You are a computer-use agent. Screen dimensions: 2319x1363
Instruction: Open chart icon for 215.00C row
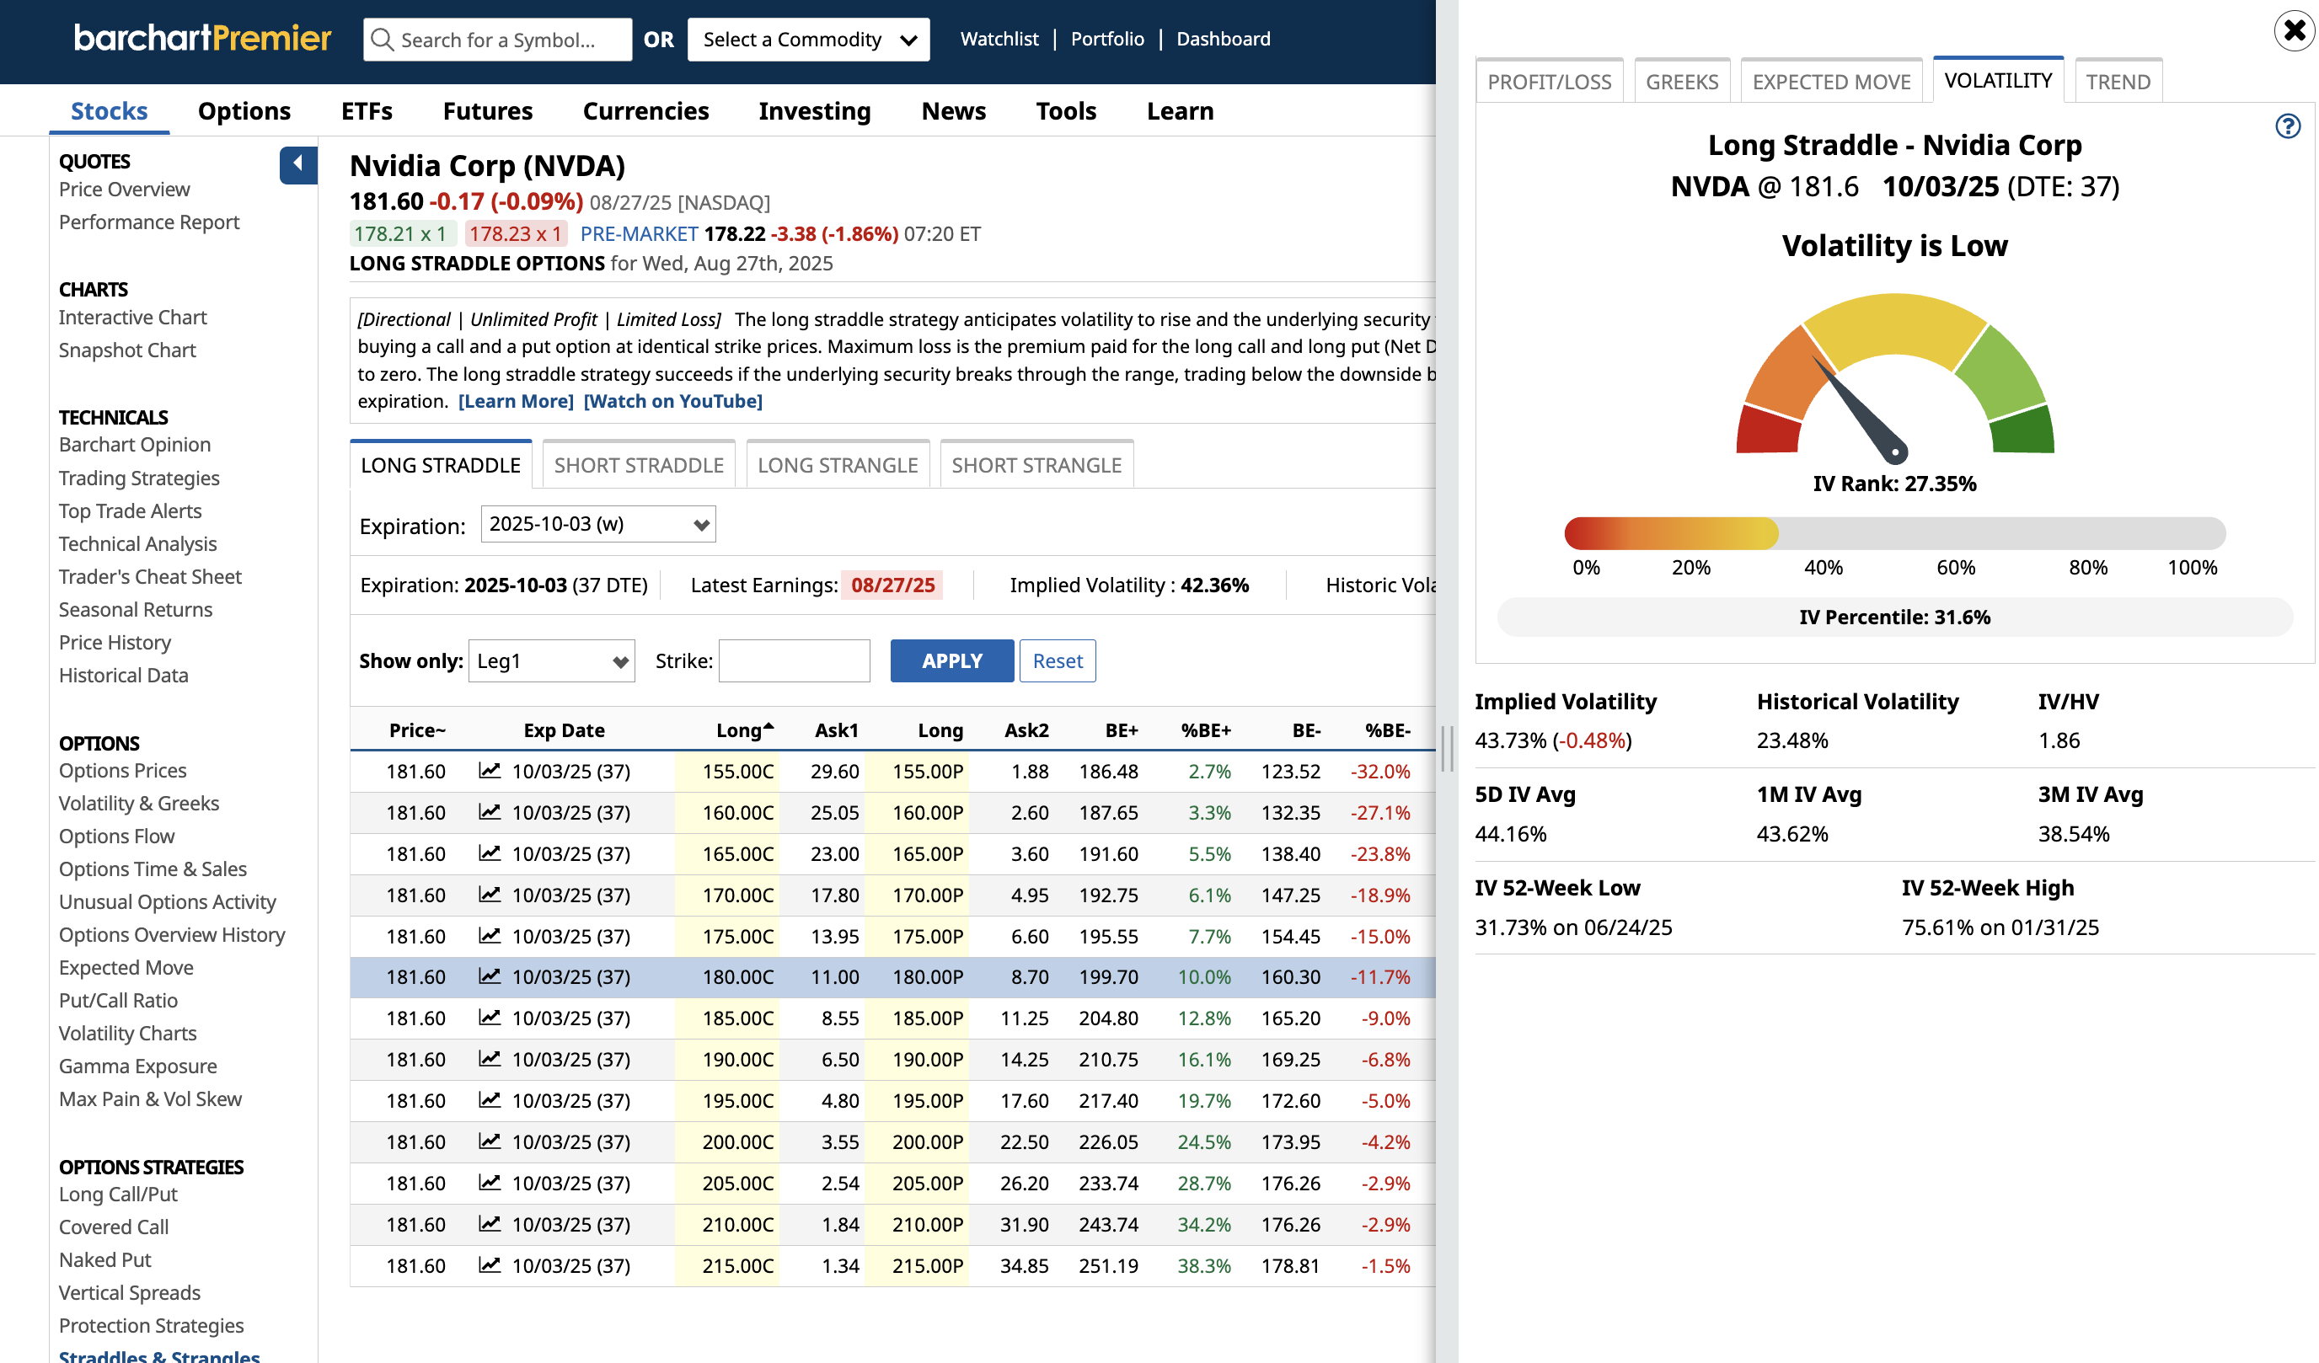490,1265
